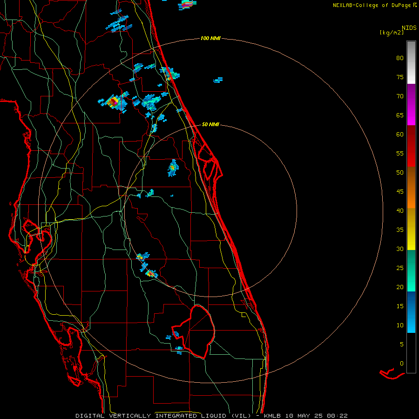The image size is (419, 419).
Task: Pick the green segment of the color bar
Action: click(411, 270)
